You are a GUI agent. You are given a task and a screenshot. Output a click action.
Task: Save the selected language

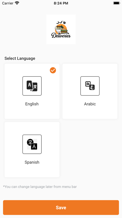click(x=61, y=207)
